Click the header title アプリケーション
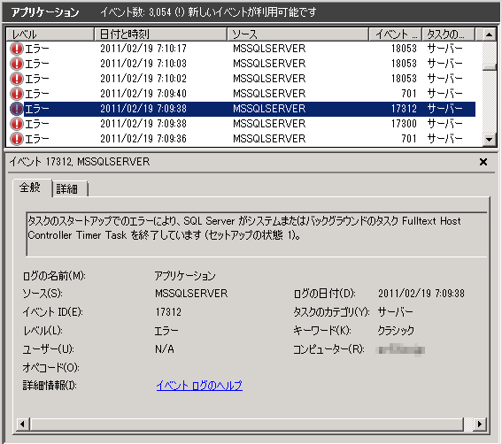The width and height of the screenshot is (502, 444). tap(45, 12)
